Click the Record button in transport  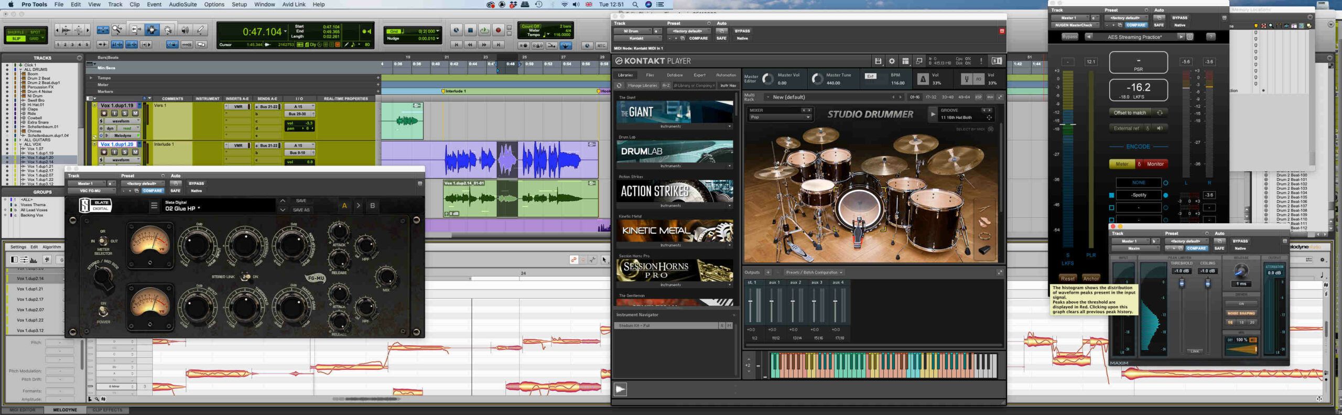click(x=498, y=30)
